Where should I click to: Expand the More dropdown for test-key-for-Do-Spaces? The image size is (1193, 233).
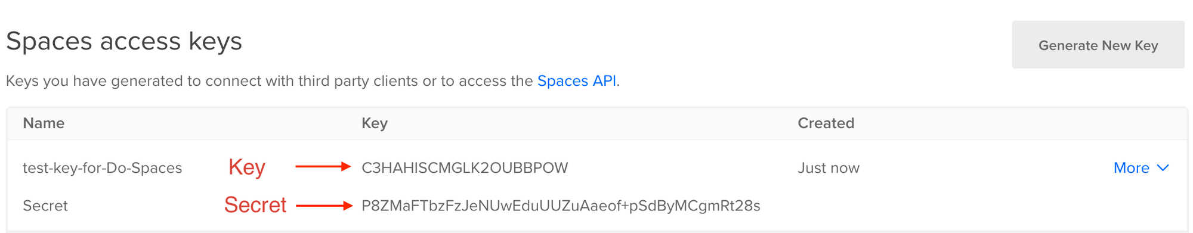1141,168
